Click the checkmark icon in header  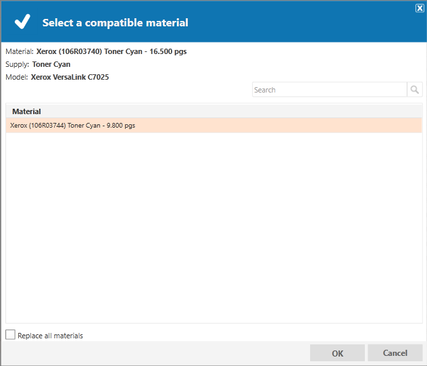(x=22, y=22)
